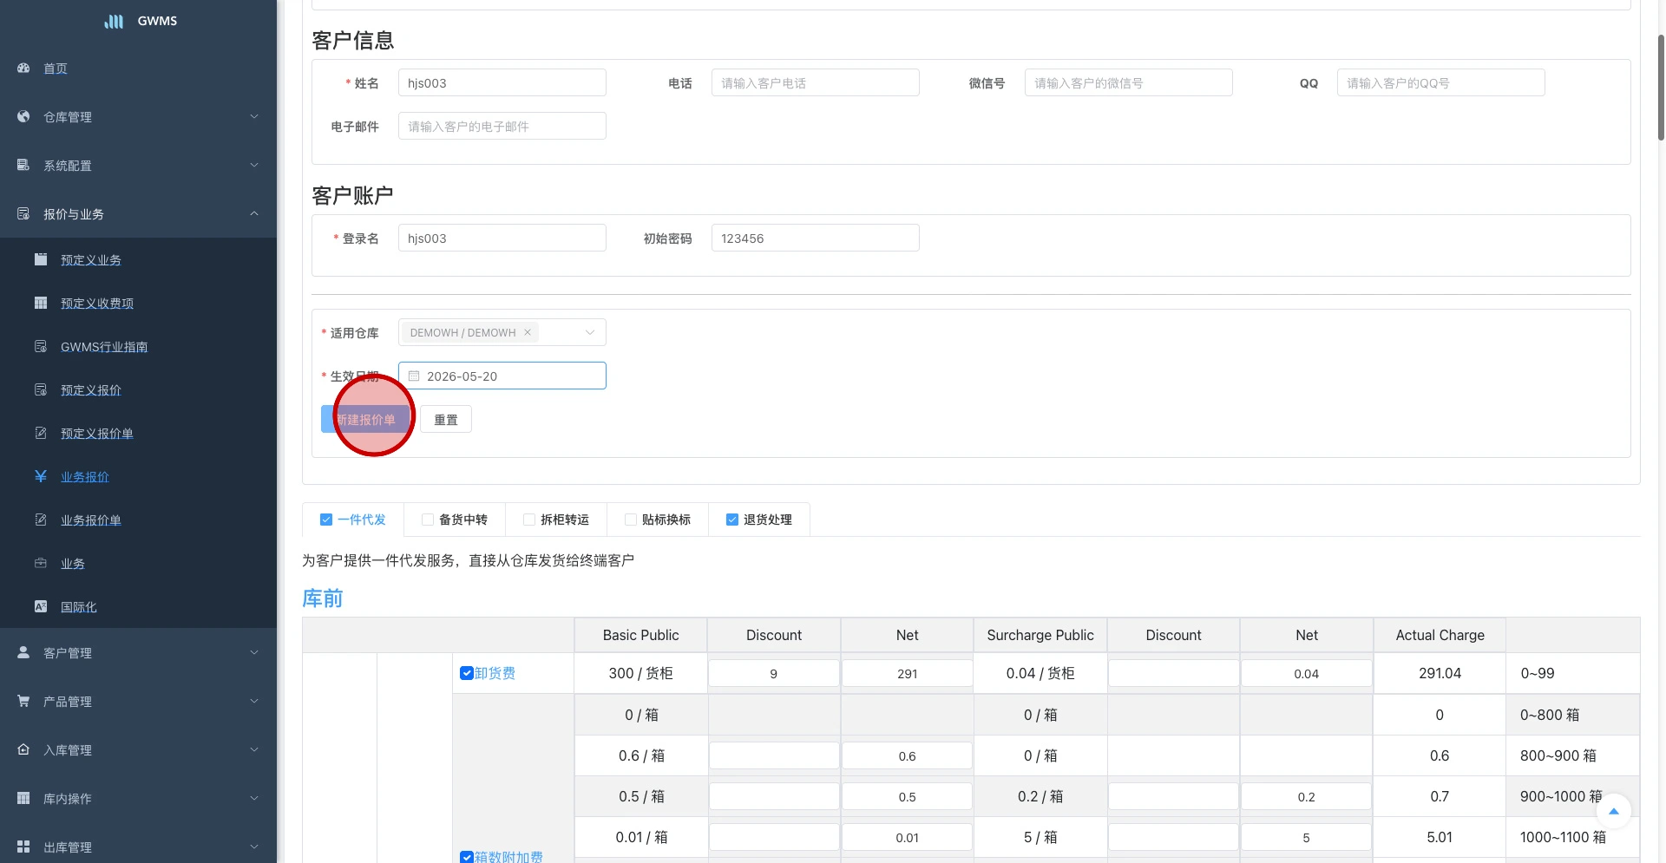Click the GWMS行业指南 document icon
The height and width of the screenshot is (863, 1666).
coord(41,346)
